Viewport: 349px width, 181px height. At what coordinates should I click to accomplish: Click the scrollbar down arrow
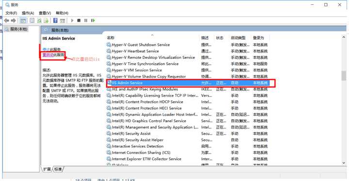(x=344, y=163)
